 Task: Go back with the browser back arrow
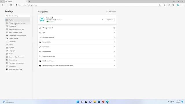3,5
